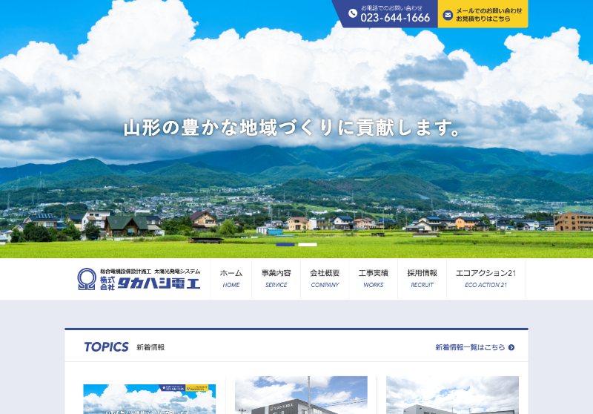
Task: Click the hero banner slogan text
Action: pyautogui.click(x=293, y=128)
